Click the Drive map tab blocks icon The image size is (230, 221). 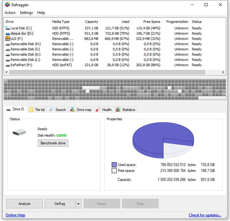[72, 110]
